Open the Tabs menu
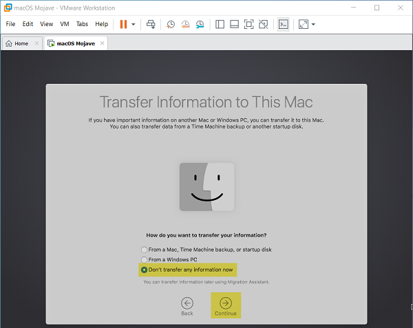Viewport: 413px width, 328px height. point(82,24)
